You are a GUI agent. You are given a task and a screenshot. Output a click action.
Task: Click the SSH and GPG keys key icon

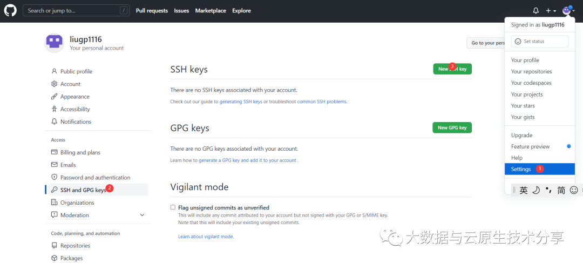(x=55, y=190)
